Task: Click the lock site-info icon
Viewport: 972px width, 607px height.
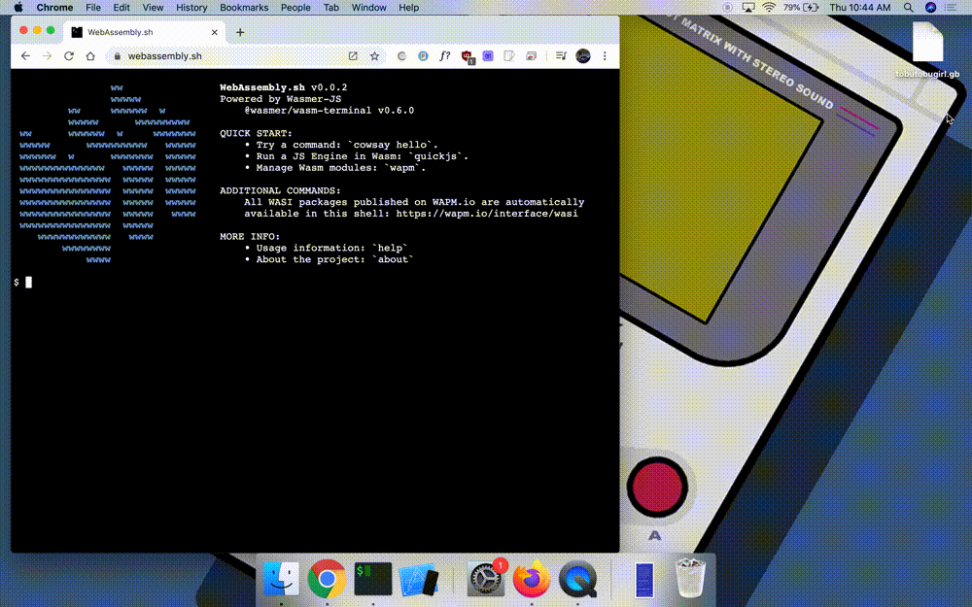Action: 118,55
